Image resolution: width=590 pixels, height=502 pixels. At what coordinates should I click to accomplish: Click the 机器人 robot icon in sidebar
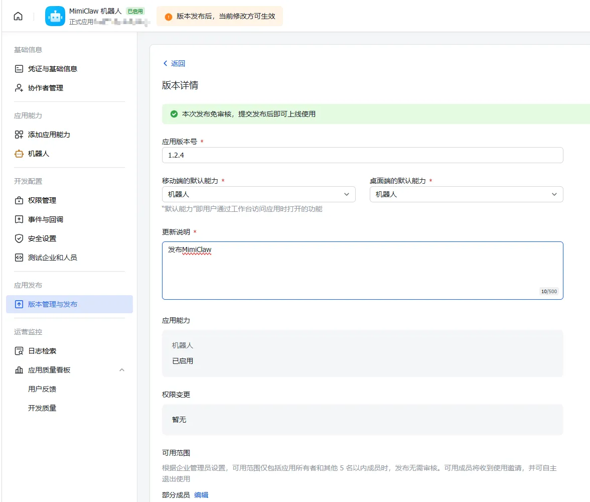point(19,154)
